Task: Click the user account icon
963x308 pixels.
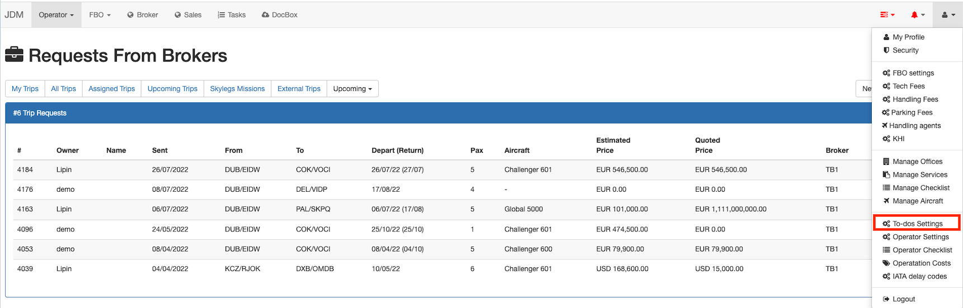Action: 948,15
